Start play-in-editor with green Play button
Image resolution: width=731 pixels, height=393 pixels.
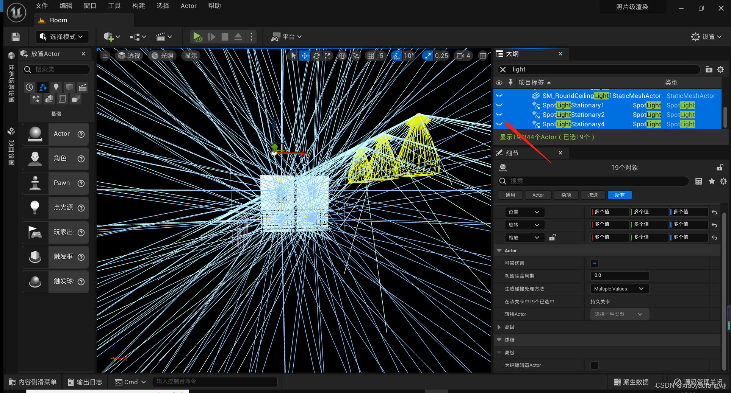click(x=197, y=37)
